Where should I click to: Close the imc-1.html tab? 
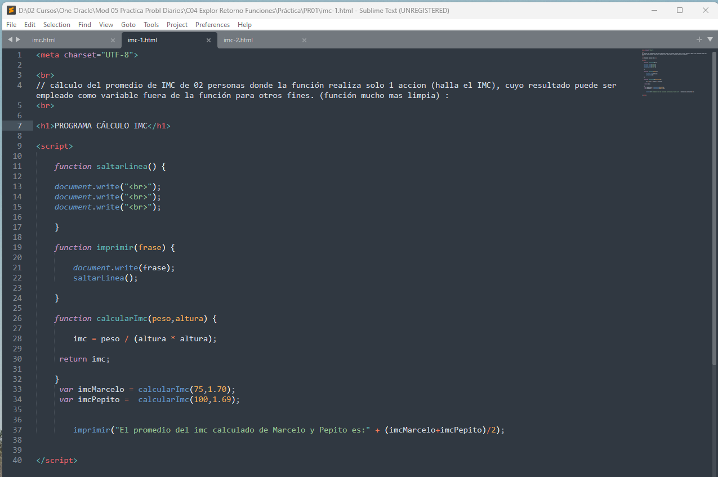coord(208,41)
